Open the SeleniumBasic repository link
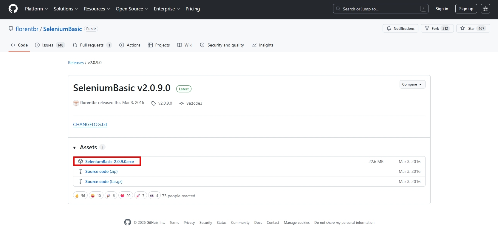 pyautogui.click(x=62, y=29)
